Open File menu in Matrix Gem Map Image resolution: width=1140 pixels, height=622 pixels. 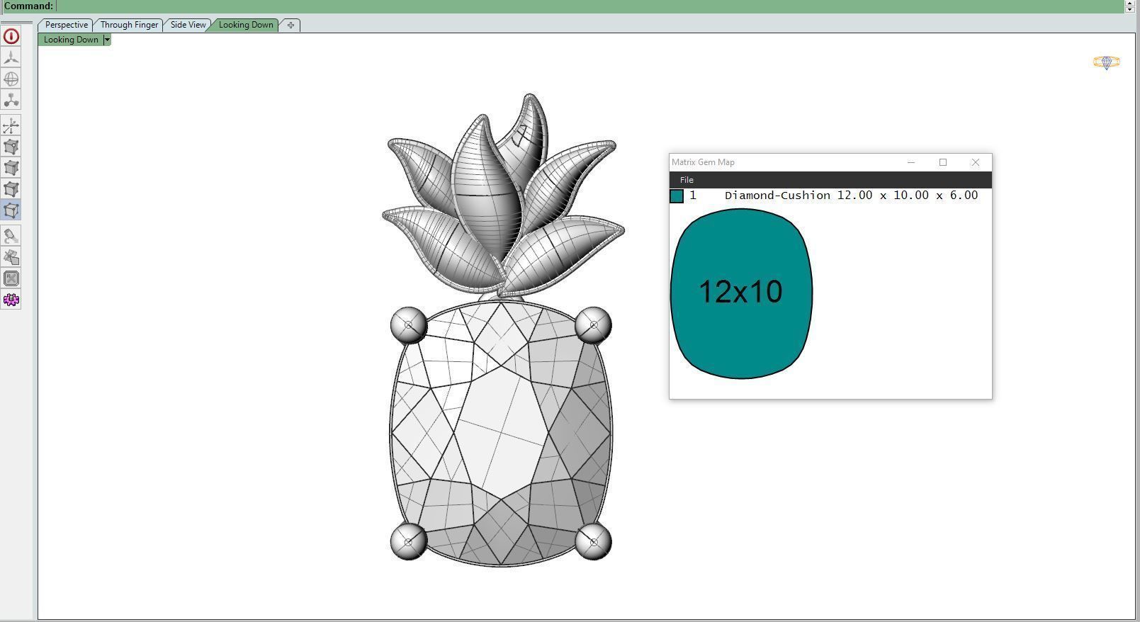(687, 180)
